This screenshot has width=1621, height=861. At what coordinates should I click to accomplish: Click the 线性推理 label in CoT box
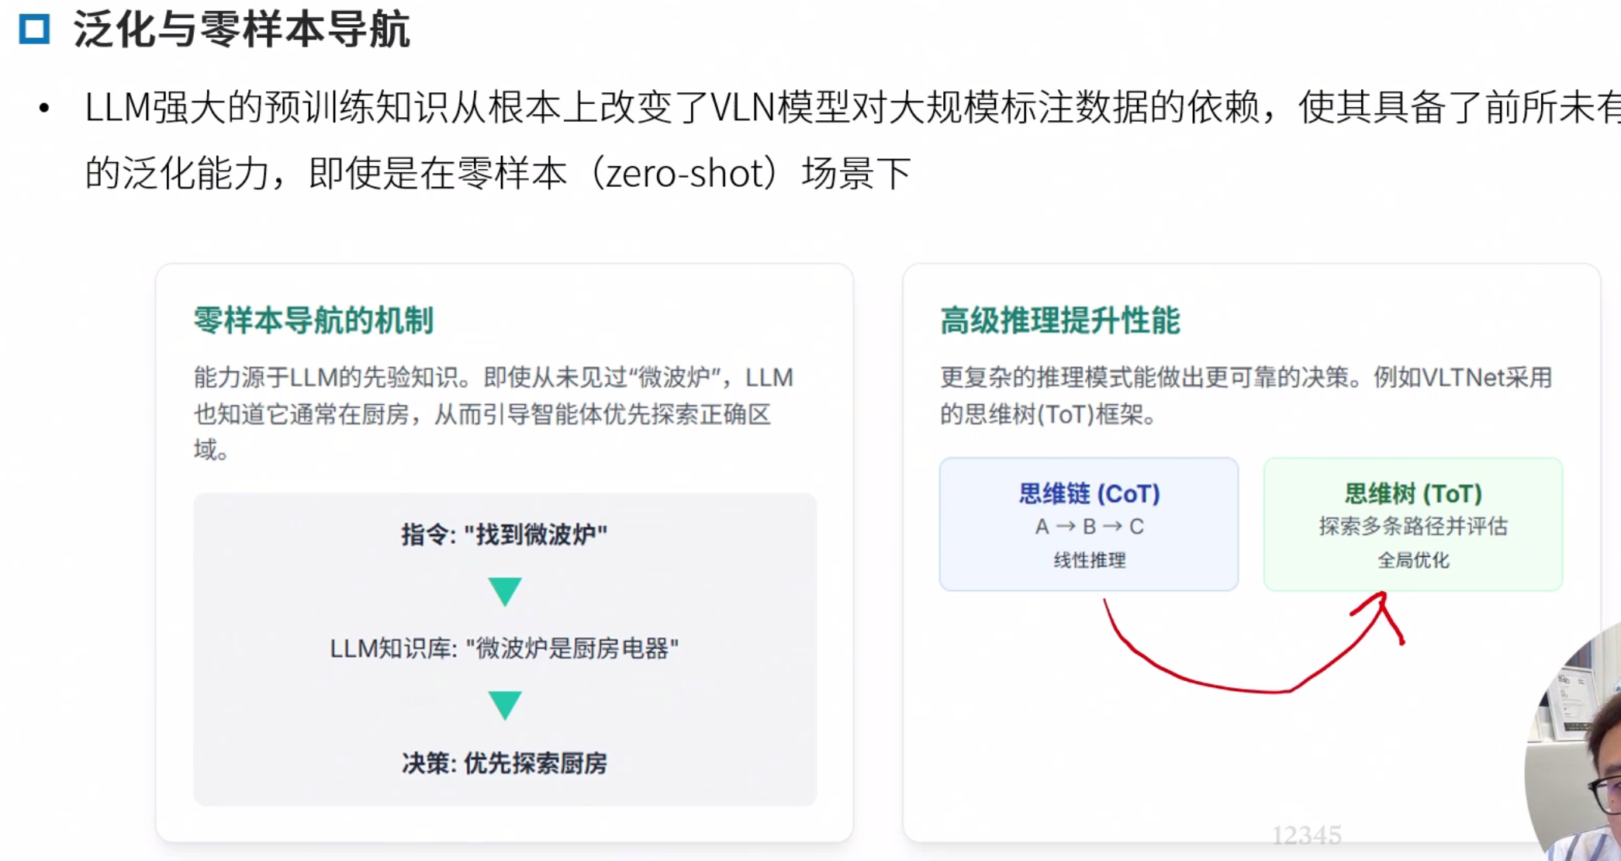(x=1089, y=560)
